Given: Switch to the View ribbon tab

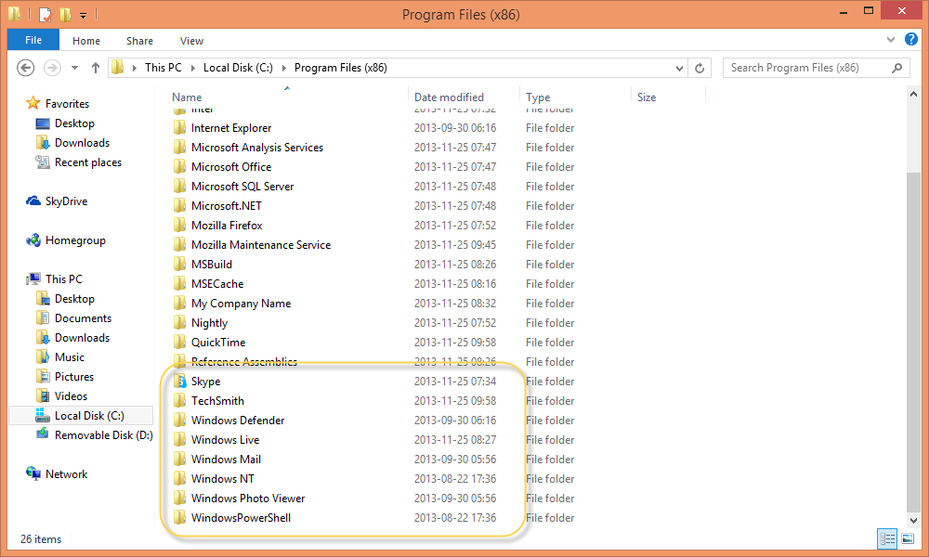Looking at the screenshot, I should [x=192, y=41].
